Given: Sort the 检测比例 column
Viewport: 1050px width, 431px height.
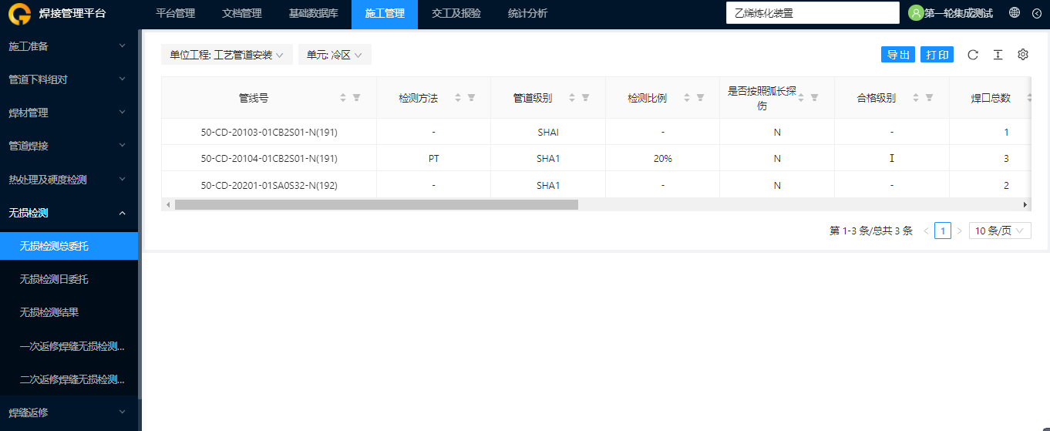Looking at the screenshot, I should tap(687, 98).
